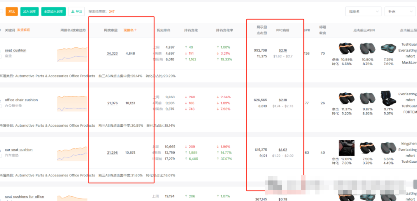Open second ASIN image in seat cushion row
The height and width of the screenshot is (201, 417).
367,49
